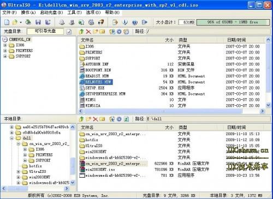This screenshot has width=273, height=199.
Task: Click disc view icon right of disc gear
Action: [126, 32]
